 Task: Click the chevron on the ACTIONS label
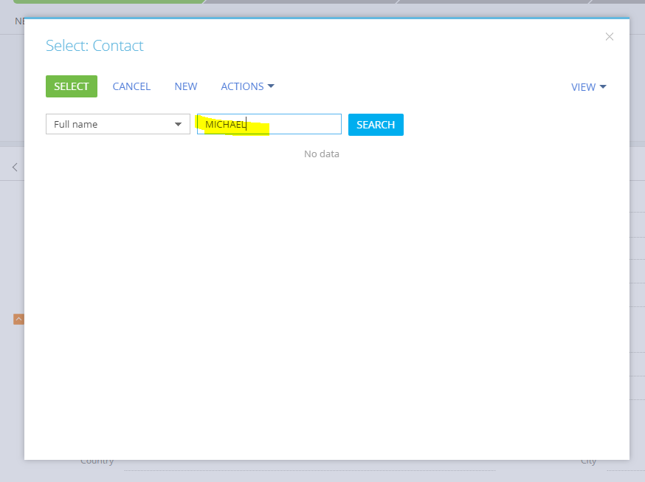click(x=272, y=86)
